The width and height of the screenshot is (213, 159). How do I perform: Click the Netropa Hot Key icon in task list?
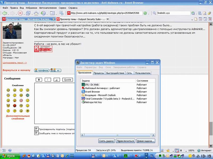[x=83, y=102]
